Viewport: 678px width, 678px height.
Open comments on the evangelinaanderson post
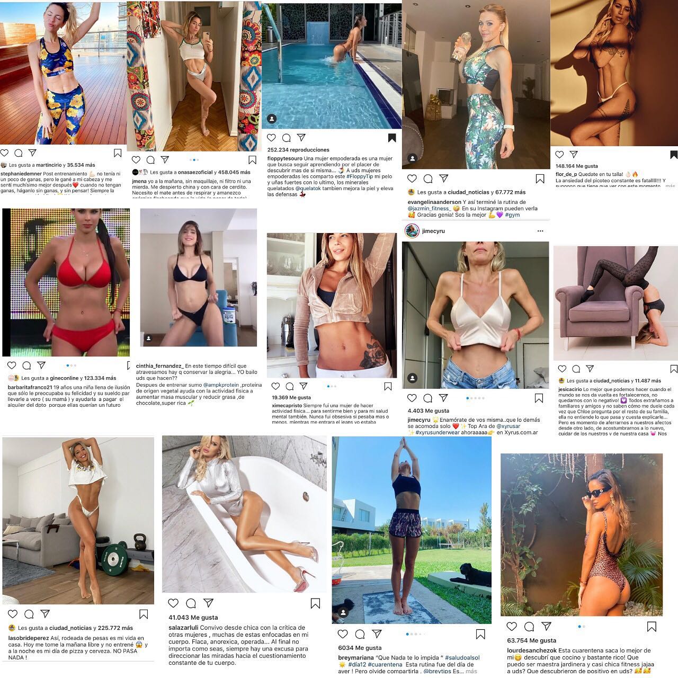pyautogui.click(x=428, y=179)
